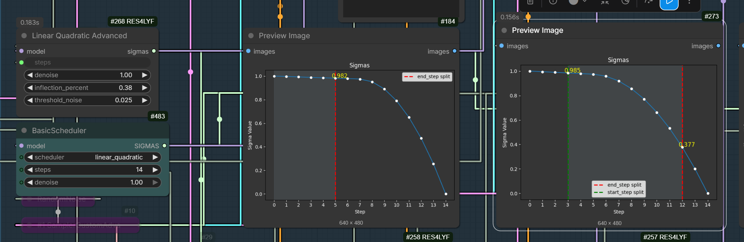The image size is (744, 242).
Task: Click the pink reroute dot left of Preview Image #184
Action: pyautogui.click(x=190, y=72)
